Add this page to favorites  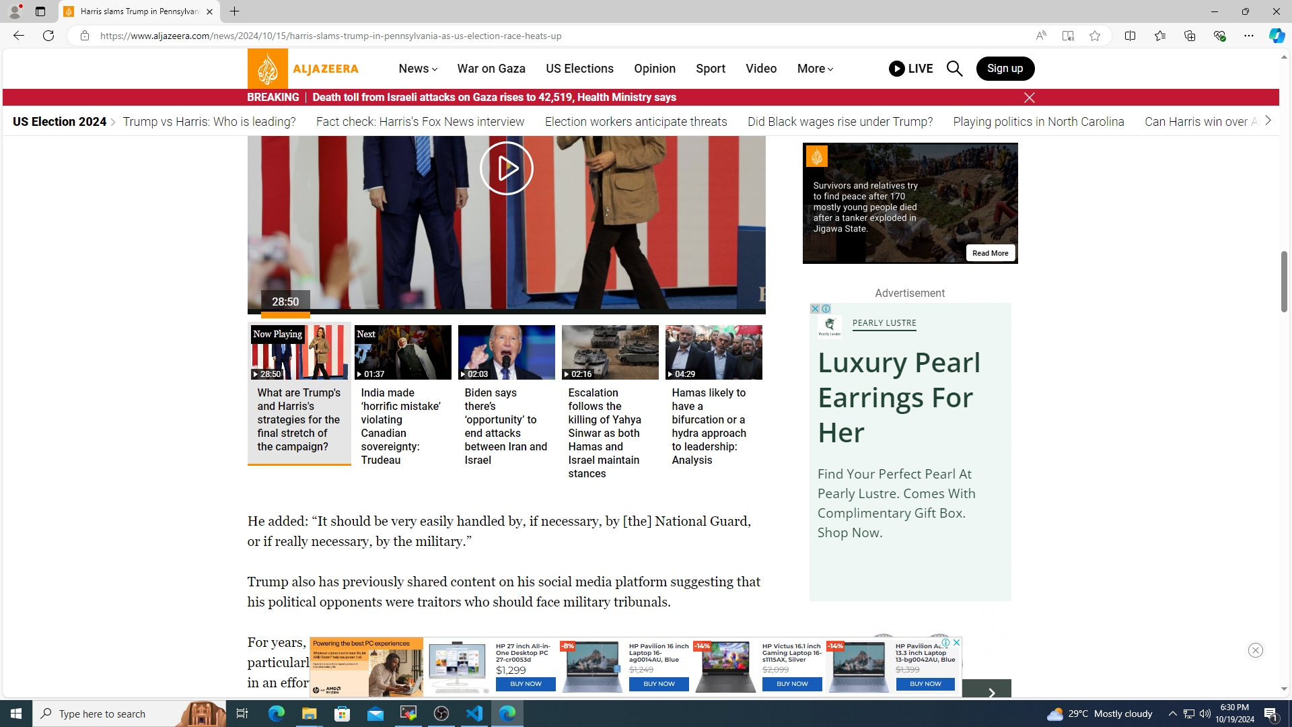click(x=1095, y=36)
